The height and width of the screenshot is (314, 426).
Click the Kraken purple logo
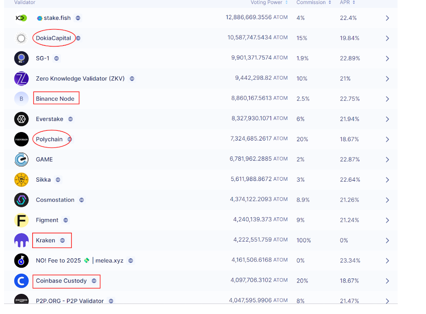click(21, 240)
